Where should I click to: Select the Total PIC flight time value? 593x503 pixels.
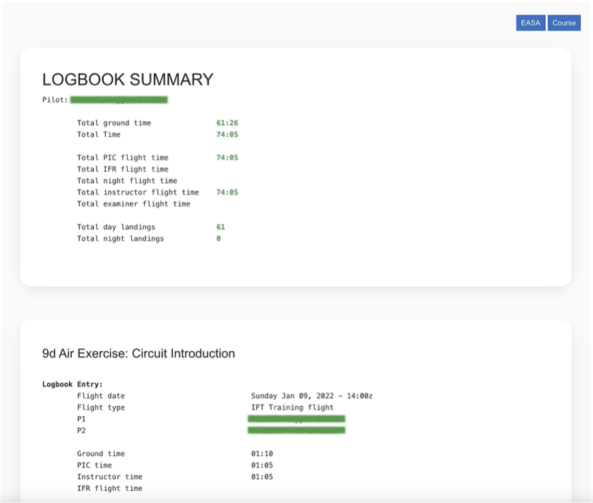[x=227, y=158]
